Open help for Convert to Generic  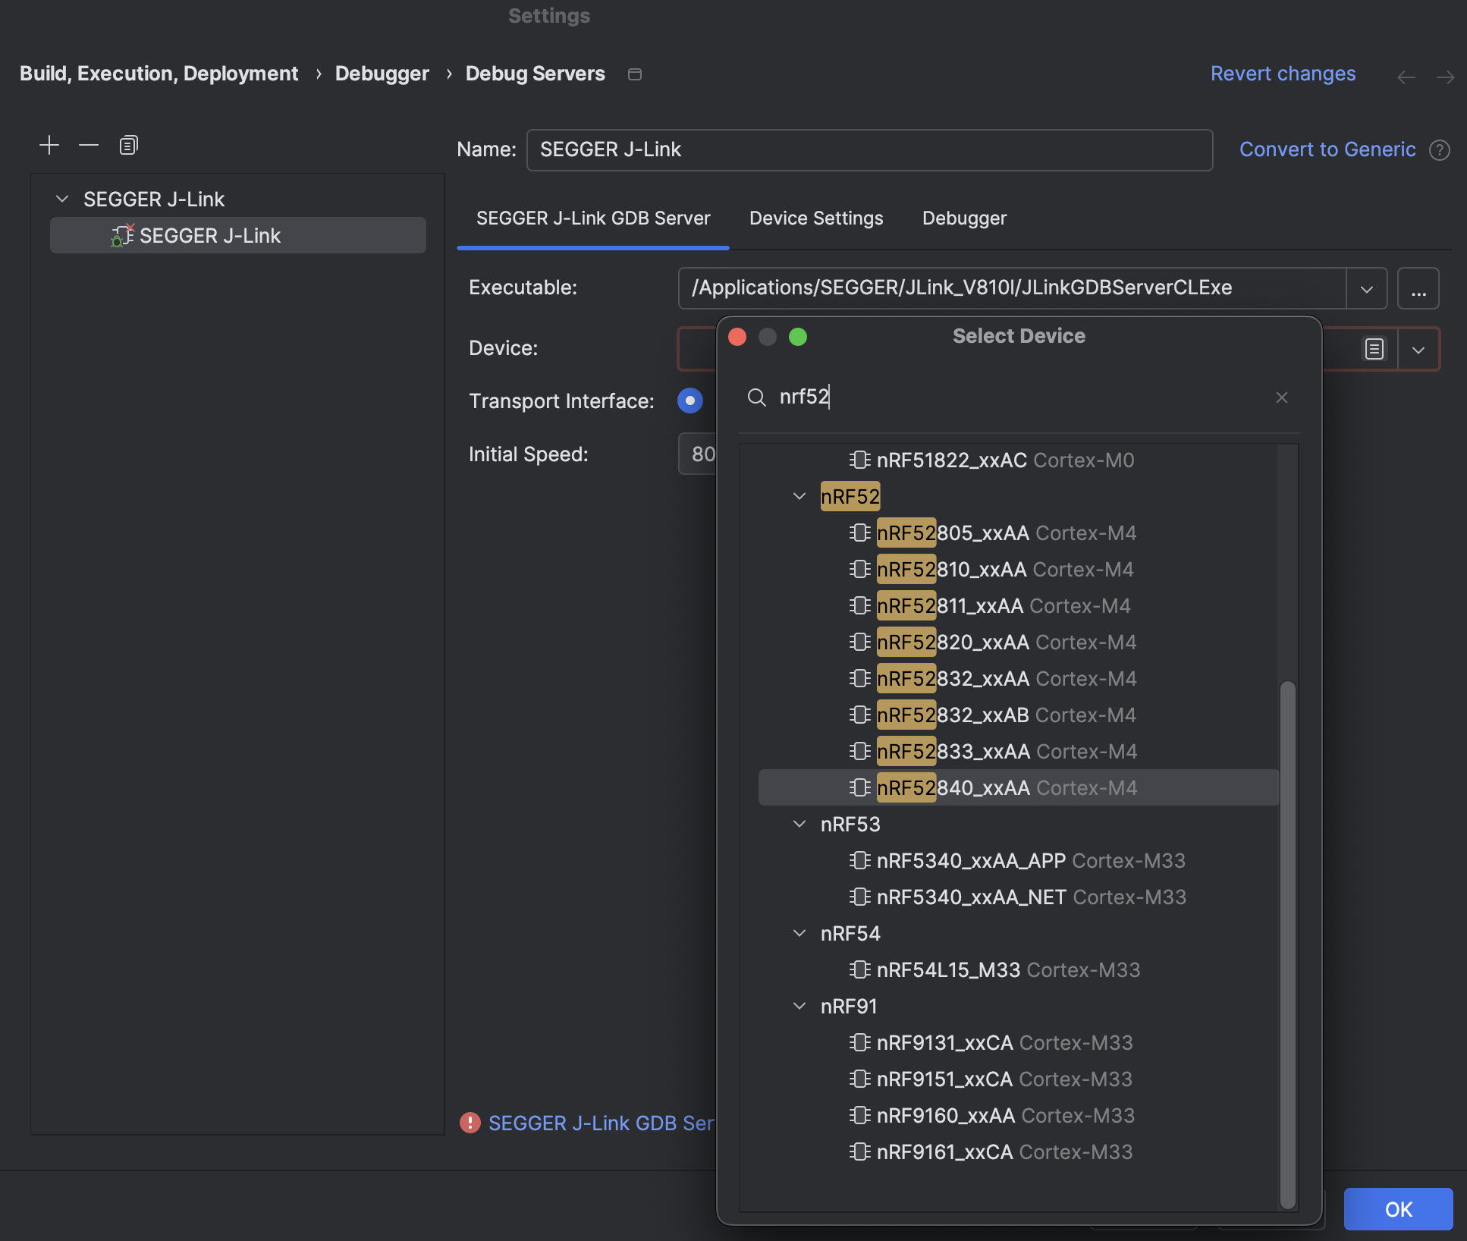tap(1440, 149)
